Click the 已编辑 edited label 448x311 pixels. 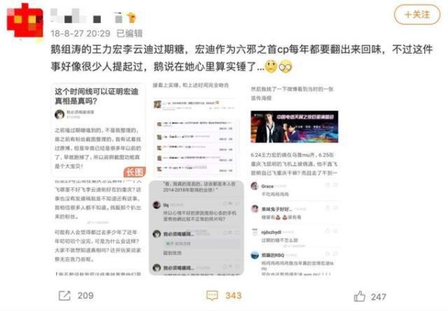tap(129, 34)
